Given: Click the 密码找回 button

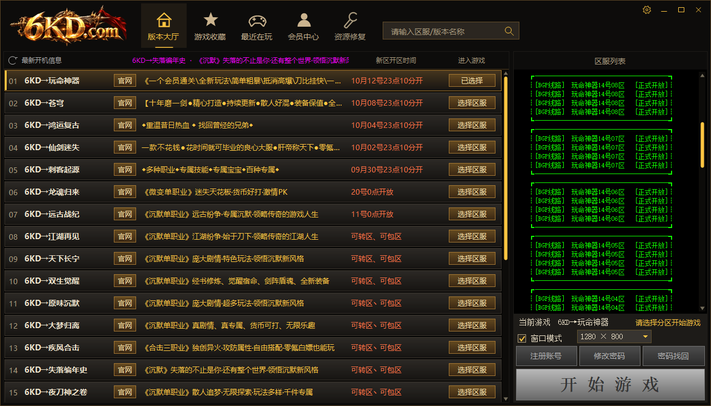Looking at the screenshot, I should 673,356.
